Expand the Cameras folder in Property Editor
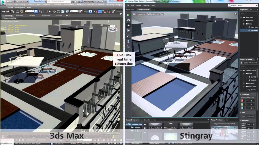 pos(244,83)
